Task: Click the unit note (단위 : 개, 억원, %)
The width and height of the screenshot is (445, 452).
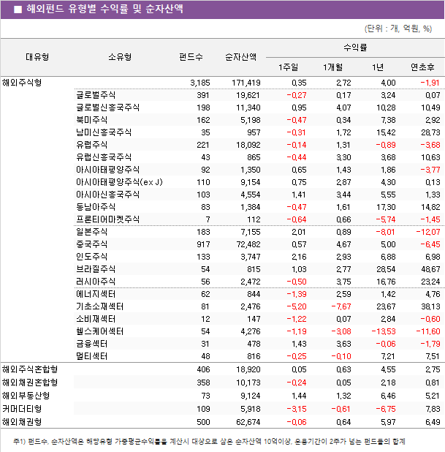Action: point(398,29)
